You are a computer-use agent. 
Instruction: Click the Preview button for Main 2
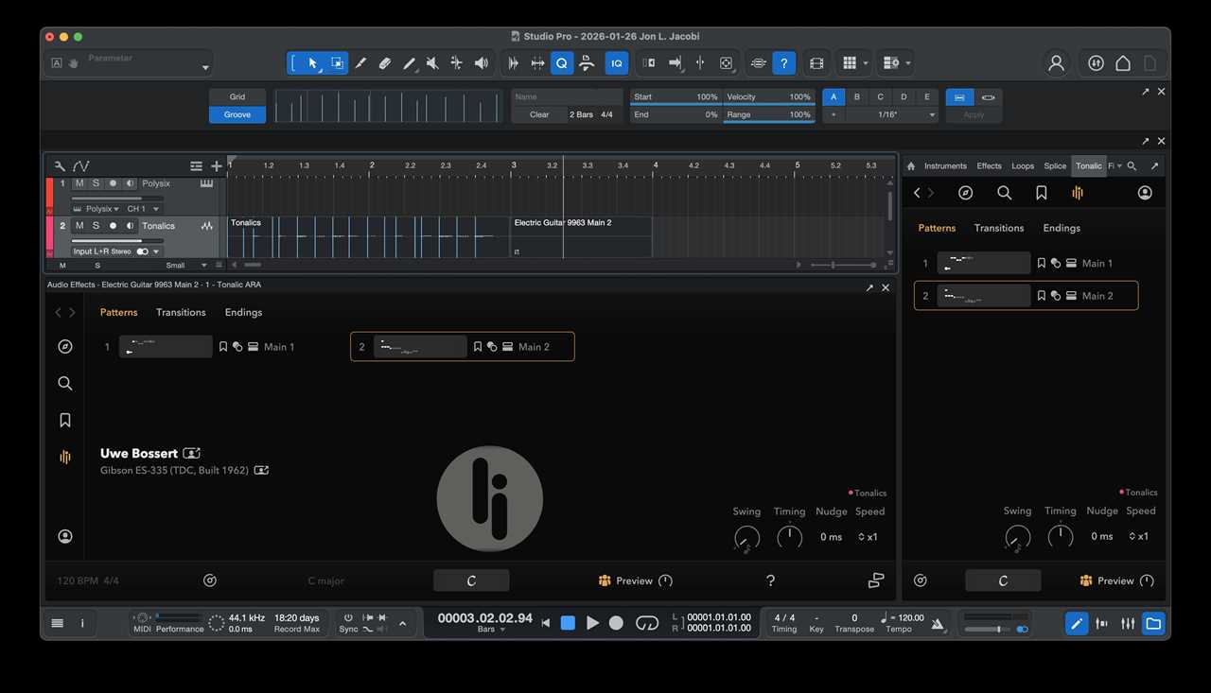634,580
